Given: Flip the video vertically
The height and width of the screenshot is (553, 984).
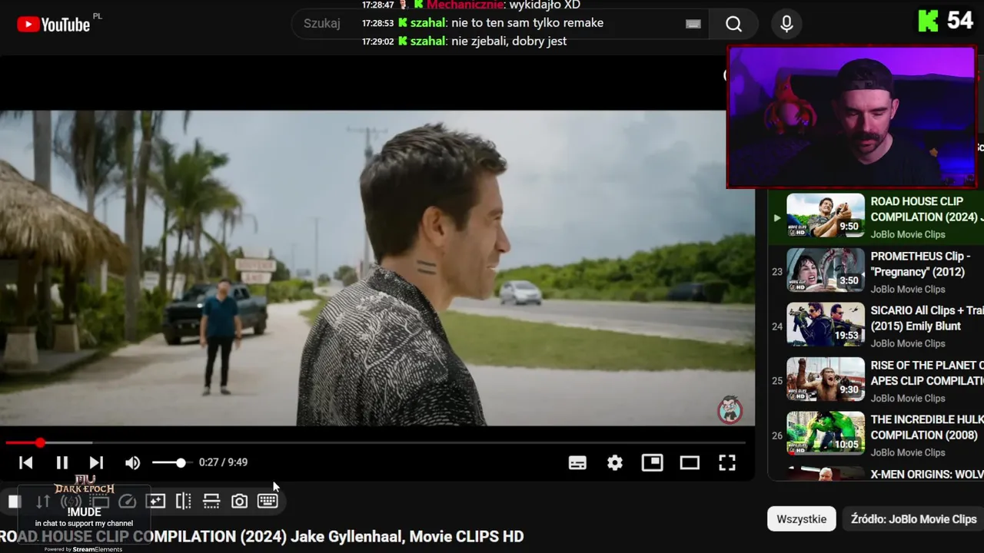Looking at the screenshot, I should pyautogui.click(x=211, y=502).
